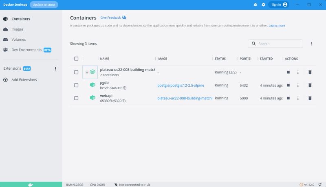
Task: Click the webapi green container icon
Action: [x=93, y=97]
